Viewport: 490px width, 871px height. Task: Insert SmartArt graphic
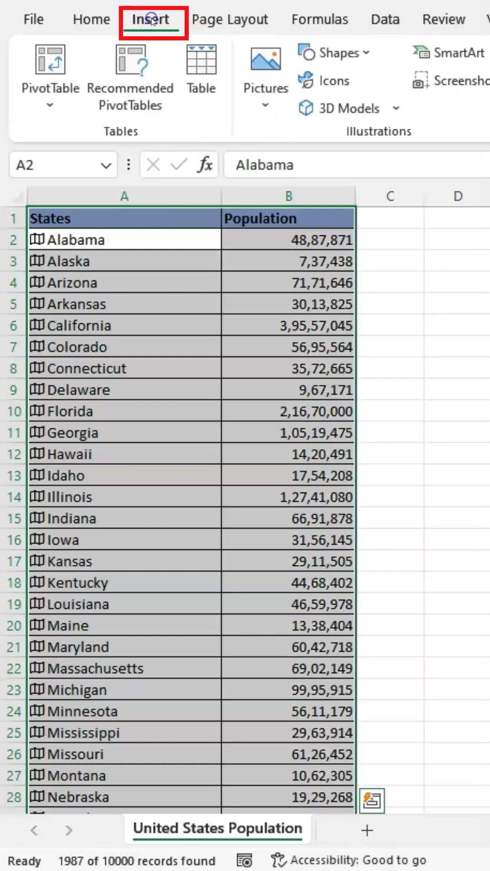tap(449, 53)
